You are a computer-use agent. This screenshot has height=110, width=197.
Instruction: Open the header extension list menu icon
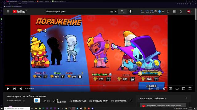[163, 12]
